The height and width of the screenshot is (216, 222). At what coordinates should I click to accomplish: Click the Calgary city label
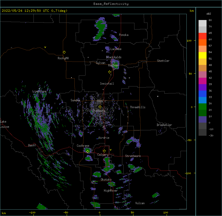(103, 155)
